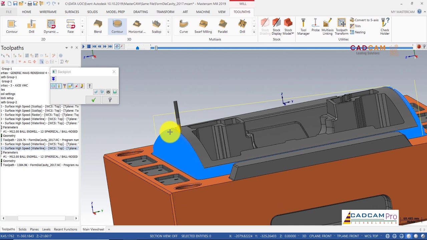The image size is (427, 240).
Task: Toggle Display holder in Backplot dialog
Action: pyautogui.click(x=64, y=86)
